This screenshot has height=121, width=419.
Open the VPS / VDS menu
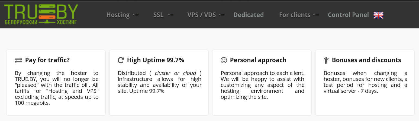(202, 15)
